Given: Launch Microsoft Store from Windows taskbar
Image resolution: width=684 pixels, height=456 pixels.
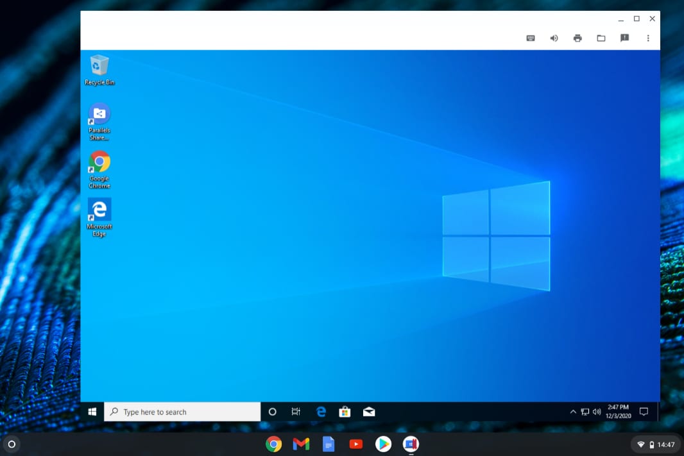Looking at the screenshot, I should click(345, 412).
